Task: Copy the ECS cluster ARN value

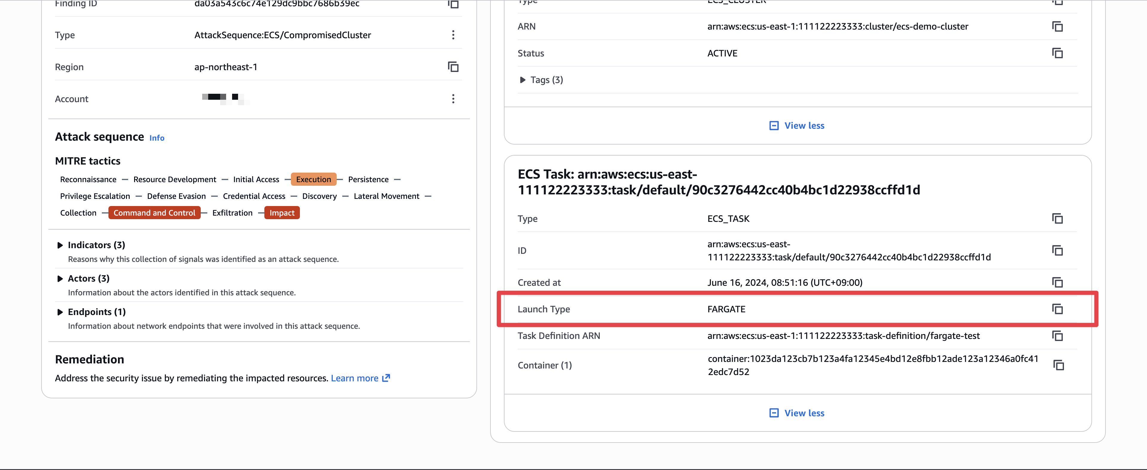Action: pos(1057,26)
